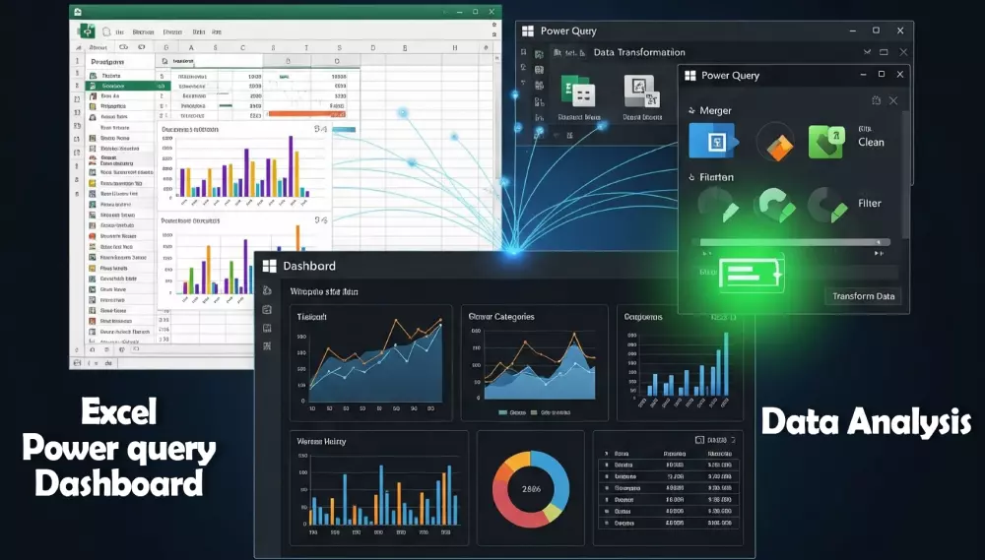Click the Wersas Hairy bar chart panel
This screenshot has width=985, height=560.
379,488
